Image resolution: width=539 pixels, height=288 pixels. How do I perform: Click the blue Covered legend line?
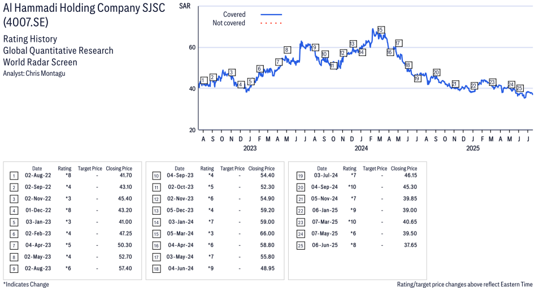tap(271, 15)
